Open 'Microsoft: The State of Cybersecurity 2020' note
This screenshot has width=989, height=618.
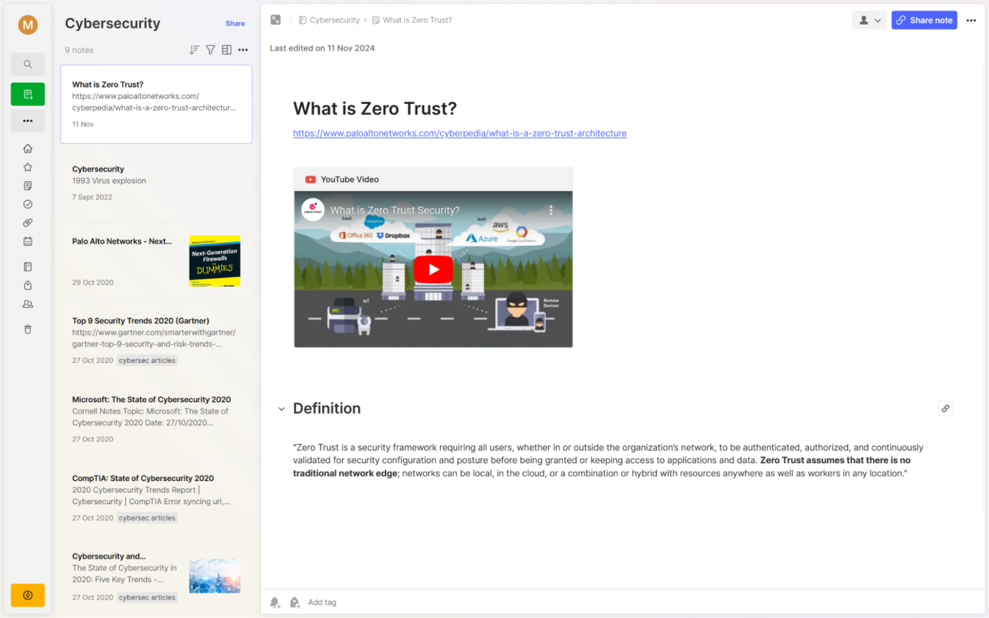point(156,419)
